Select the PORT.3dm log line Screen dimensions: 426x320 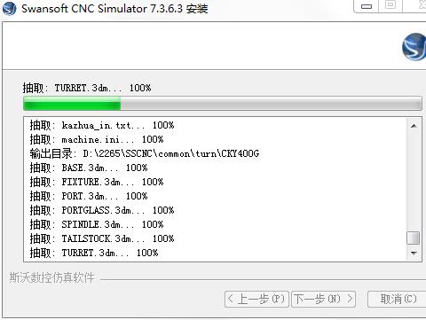(x=89, y=196)
